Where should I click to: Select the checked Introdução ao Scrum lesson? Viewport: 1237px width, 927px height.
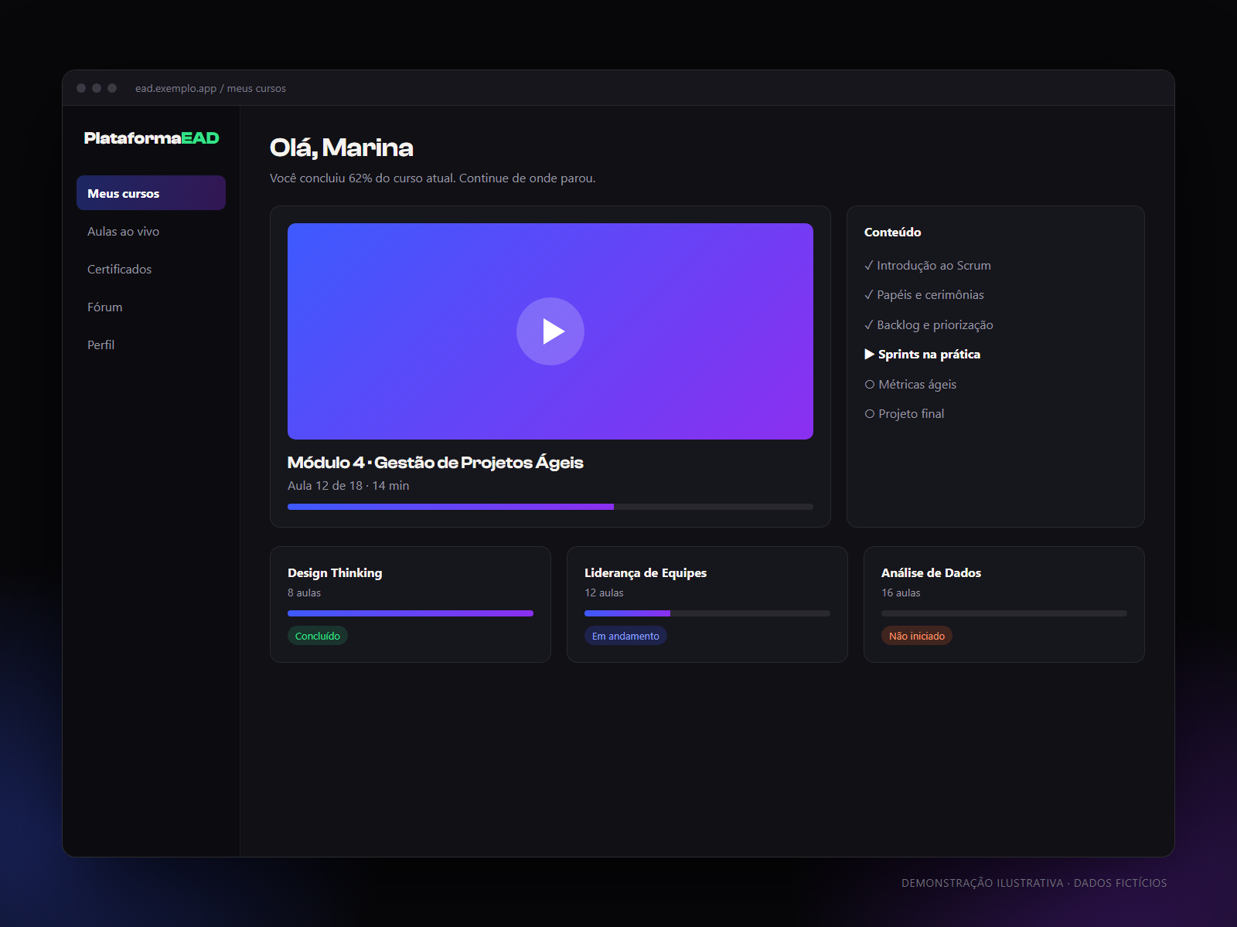click(928, 265)
